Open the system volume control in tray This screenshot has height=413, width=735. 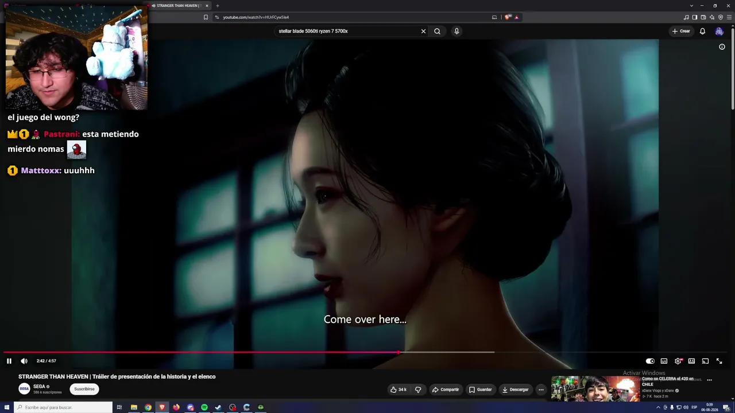pos(686,407)
